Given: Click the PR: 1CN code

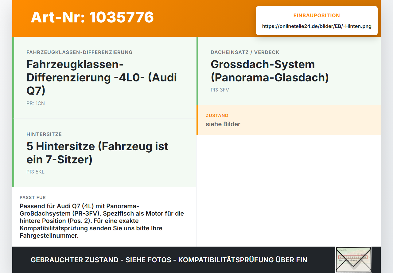Looking at the screenshot, I should click(x=36, y=103).
